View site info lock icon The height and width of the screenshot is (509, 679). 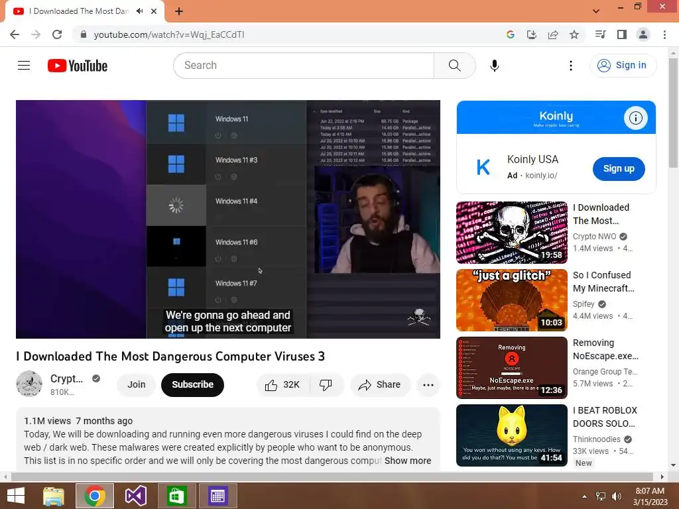click(x=84, y=34)
